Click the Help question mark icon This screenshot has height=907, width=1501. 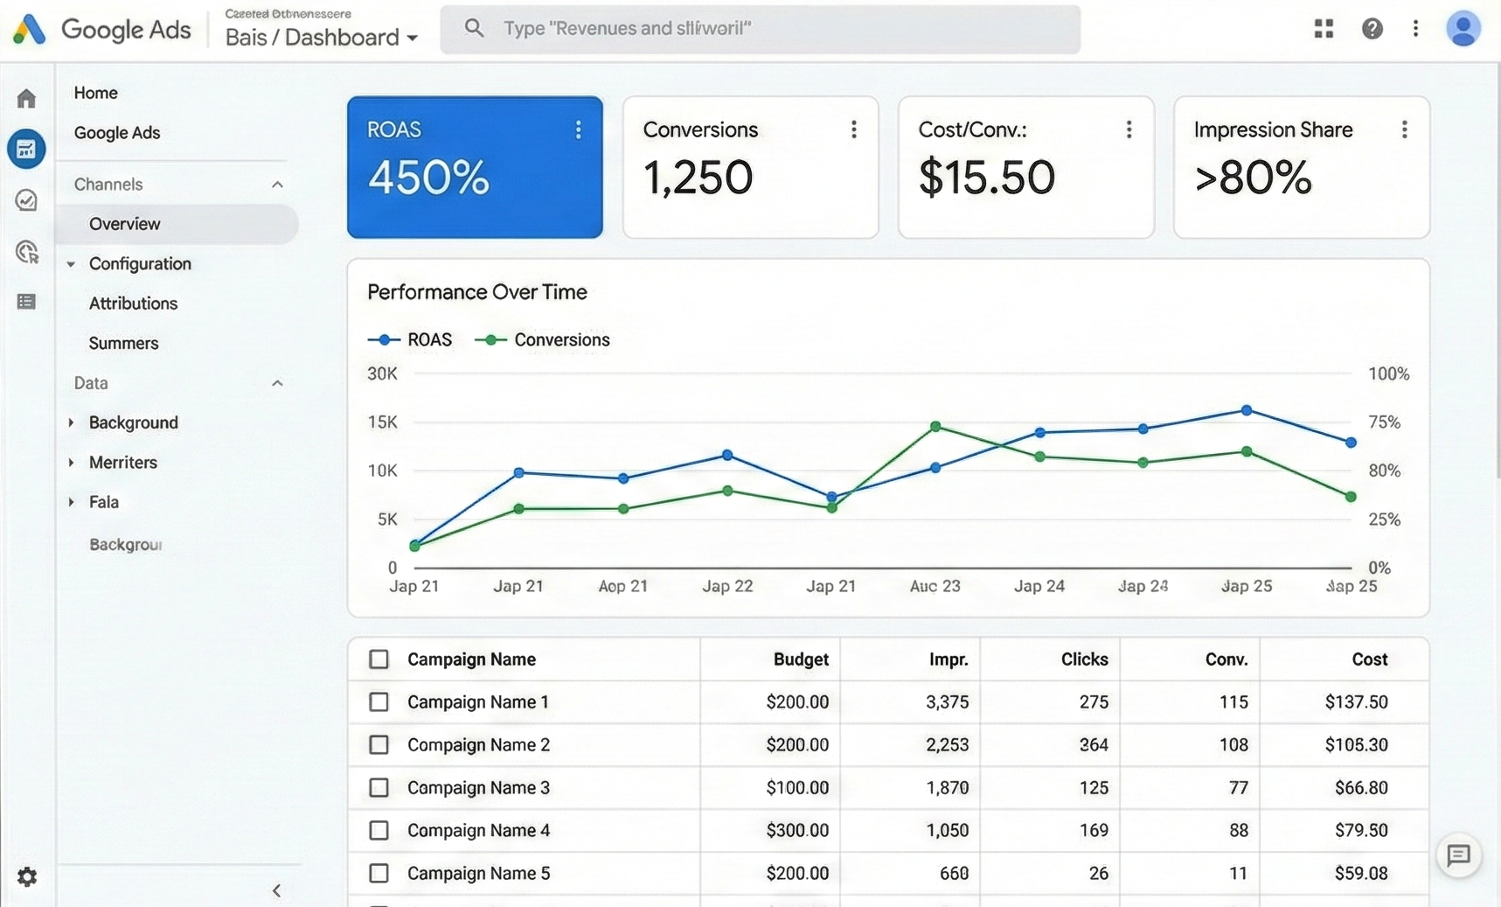pyautogui.click(x=1372, y=28)
